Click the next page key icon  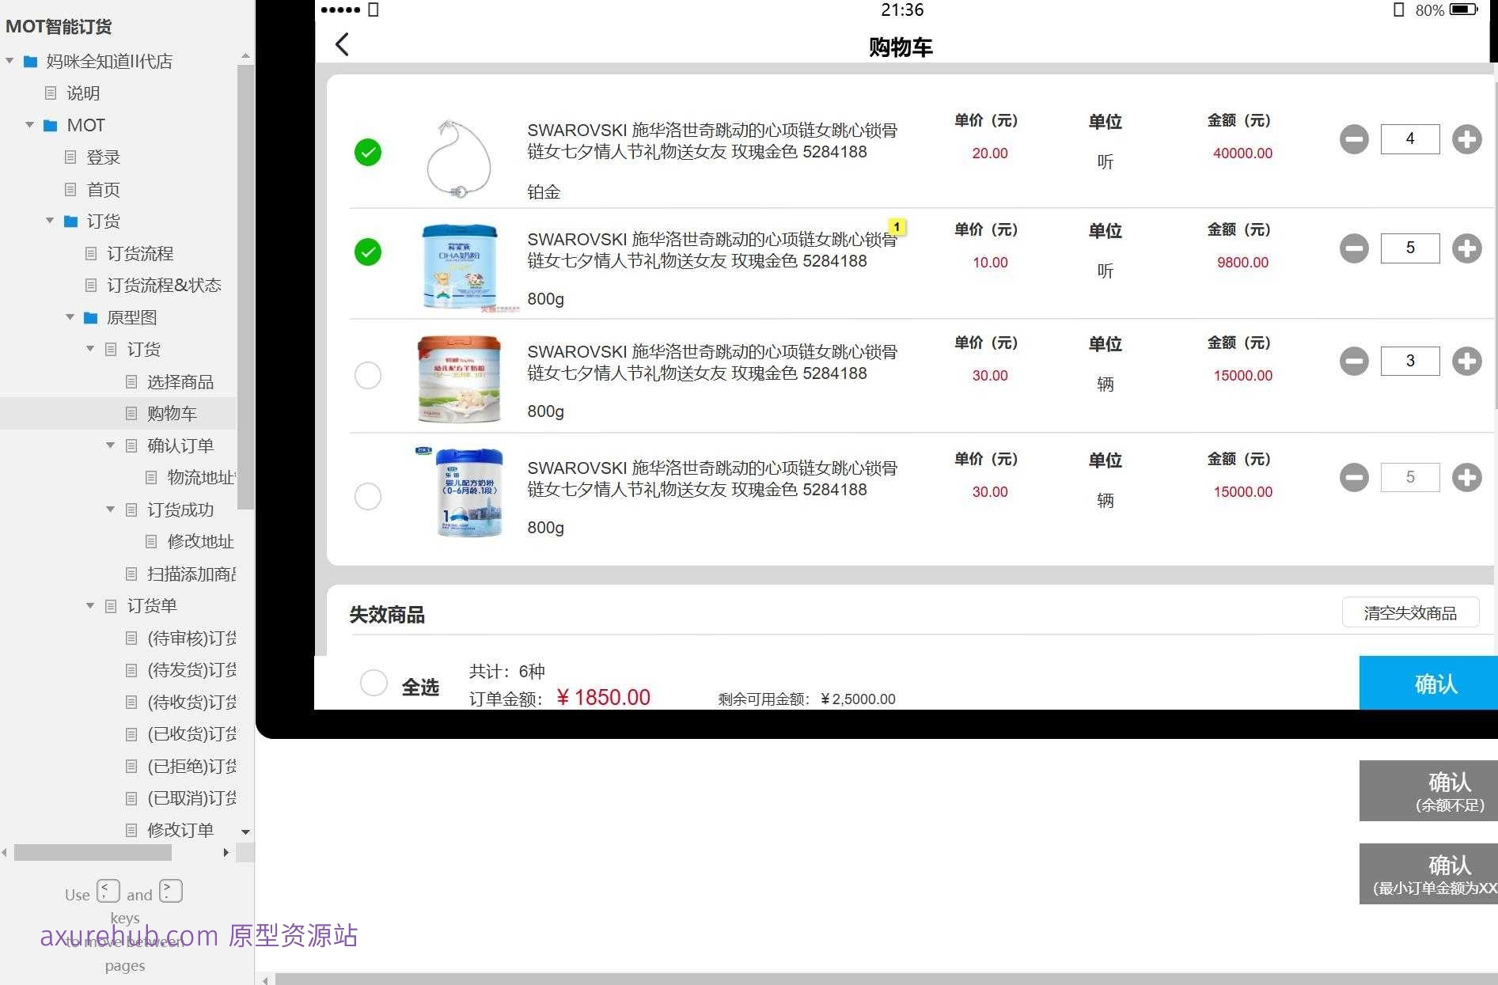coord(171,891)
